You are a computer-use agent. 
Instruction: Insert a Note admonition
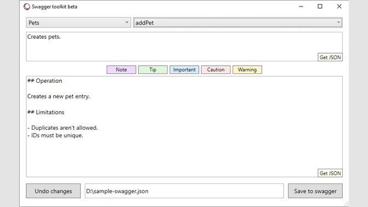(122, 70)
